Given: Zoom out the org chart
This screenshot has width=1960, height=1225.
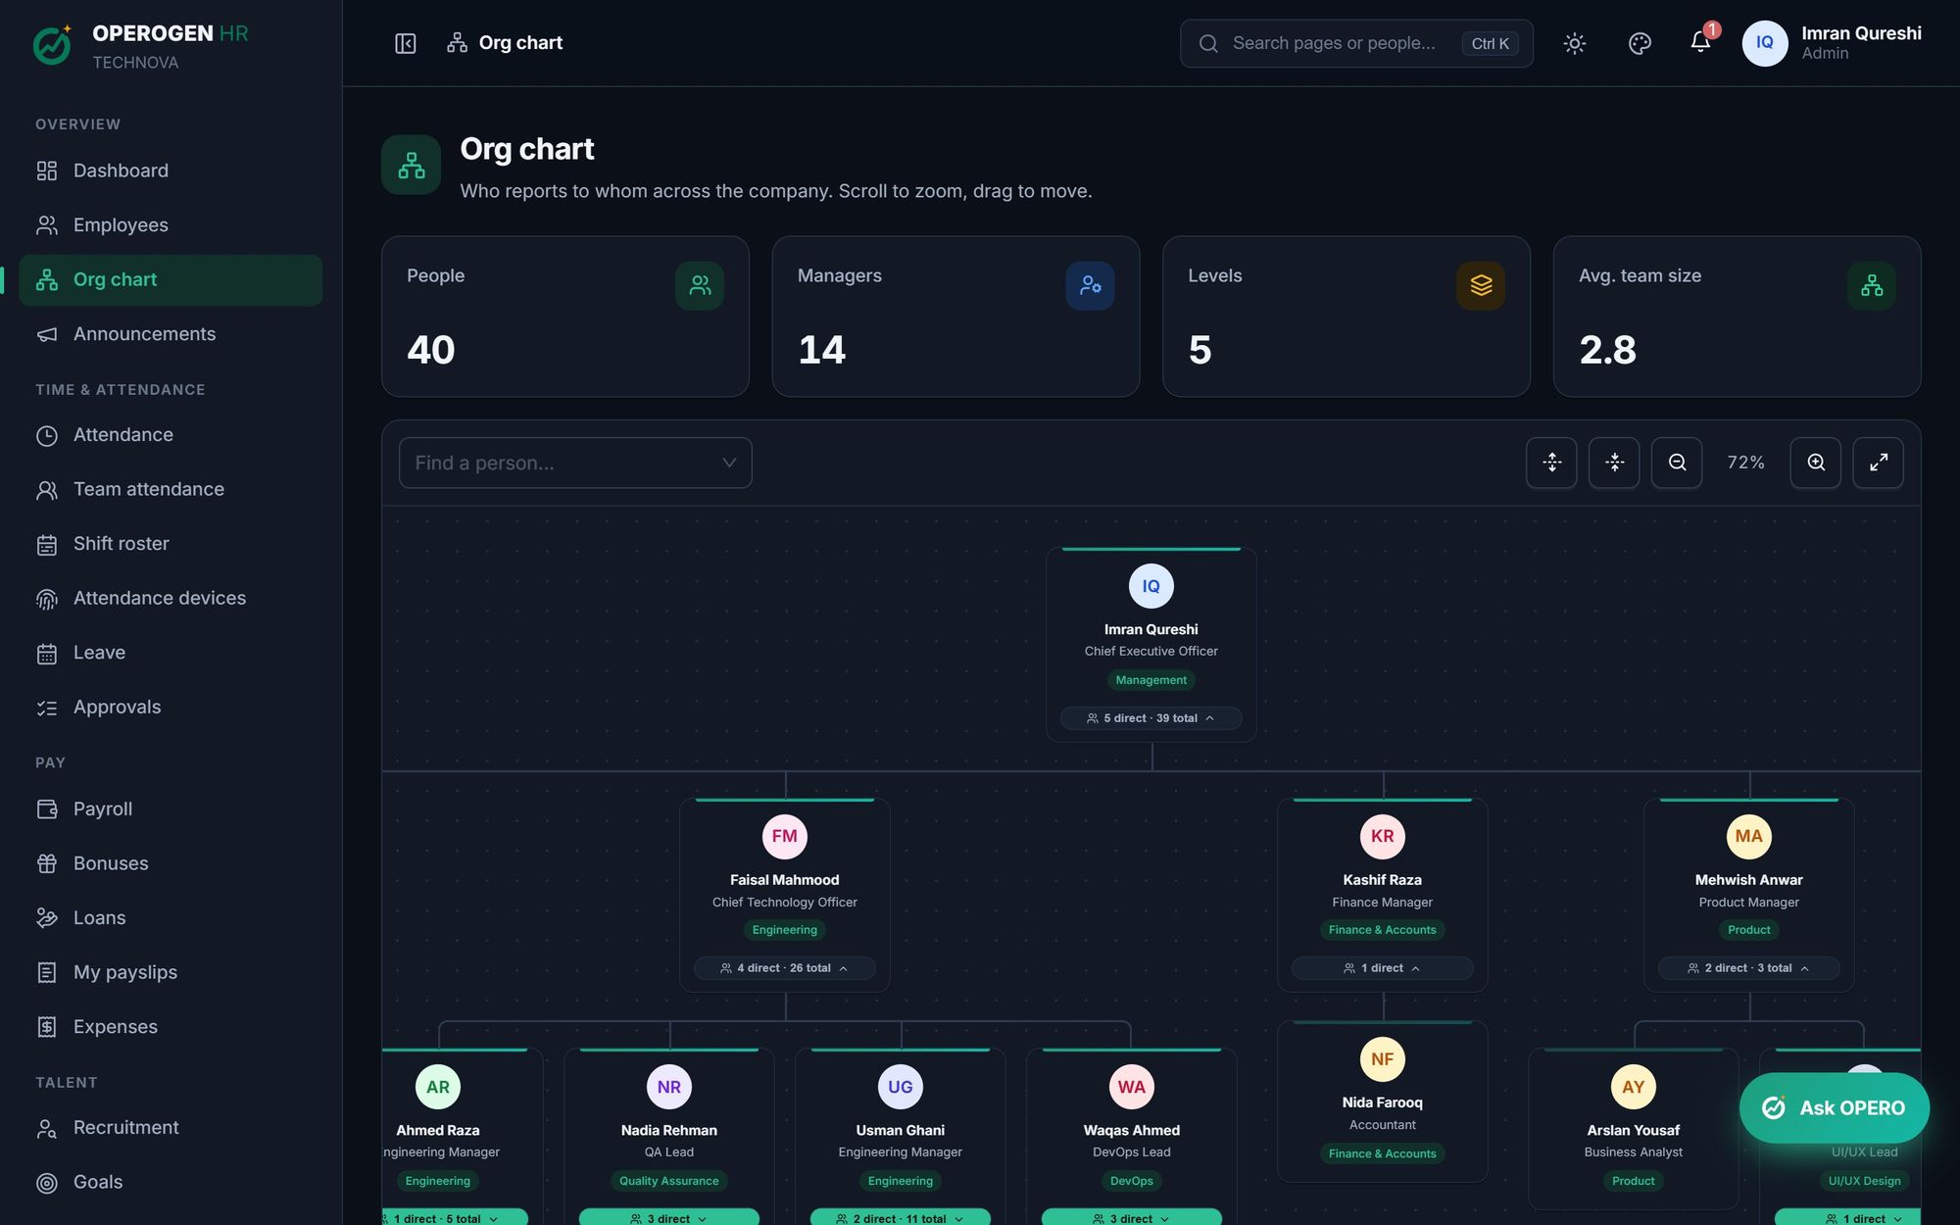Looking at the screenshot, I should [x=1677, y=463].
